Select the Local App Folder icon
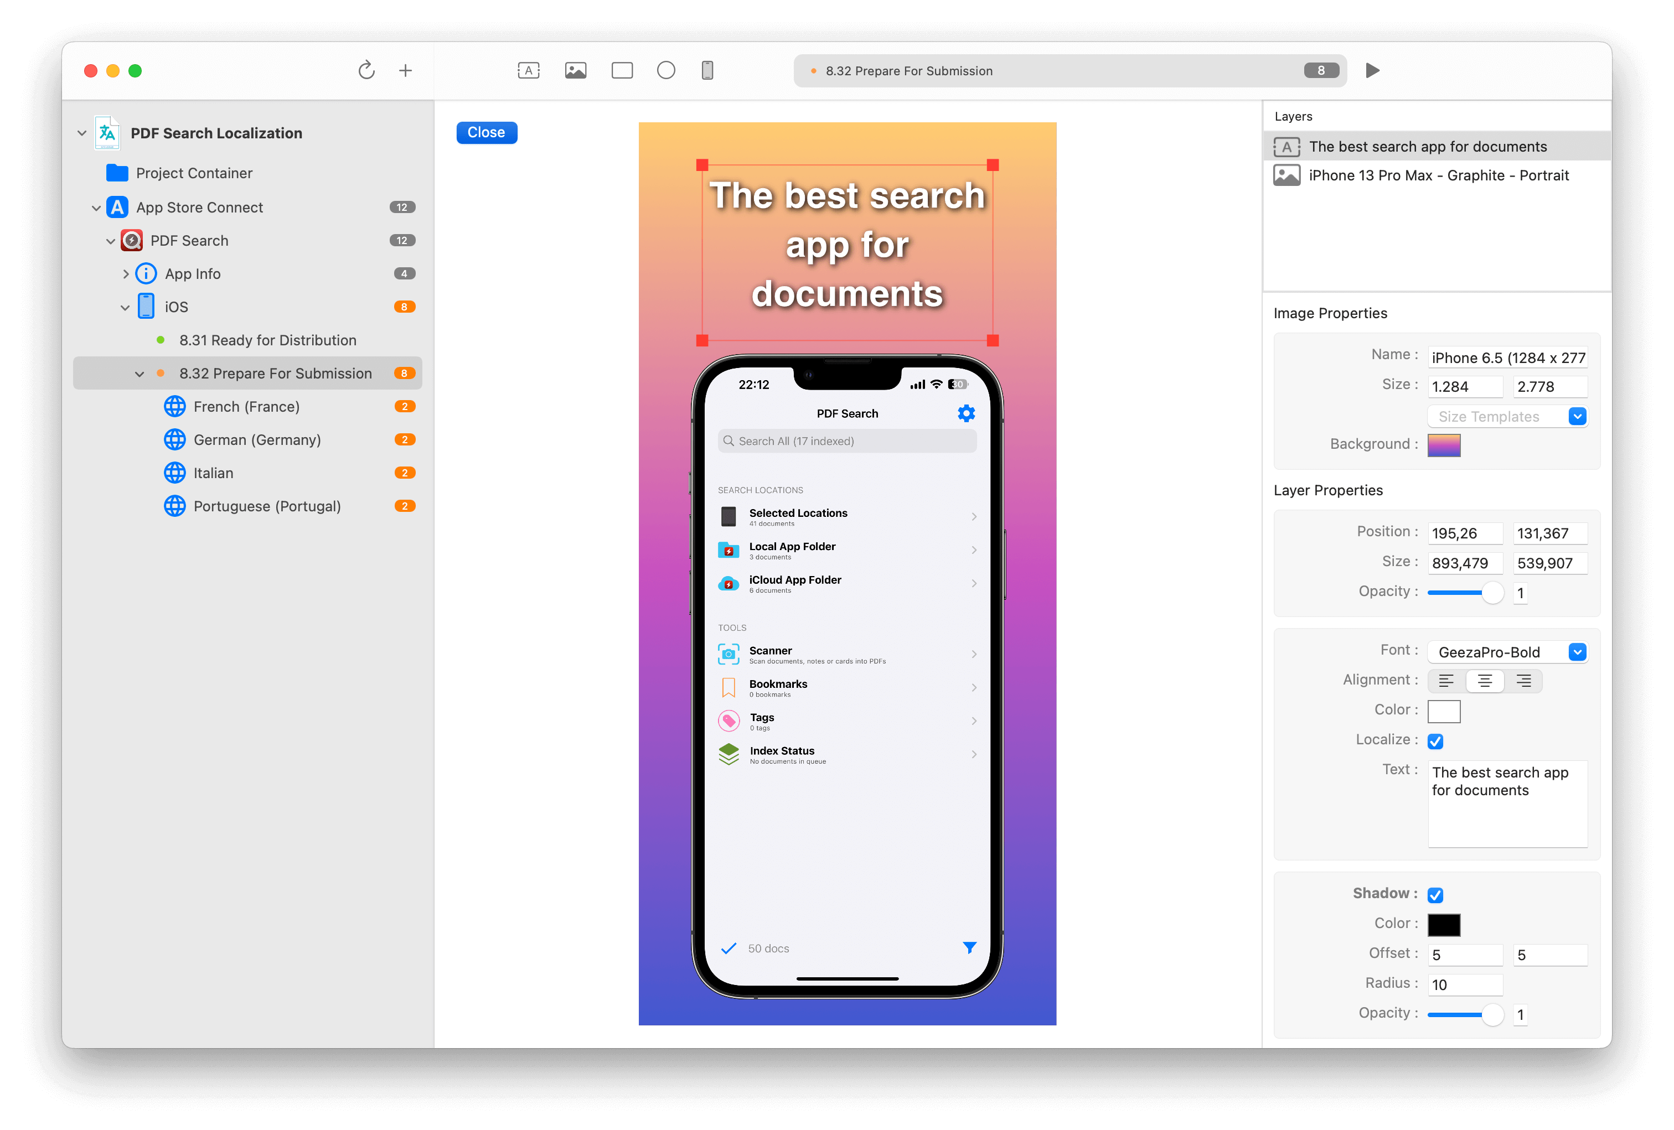Viewport: 1674px width, 1130px height. pyautogui.click(x=729, y=550)
